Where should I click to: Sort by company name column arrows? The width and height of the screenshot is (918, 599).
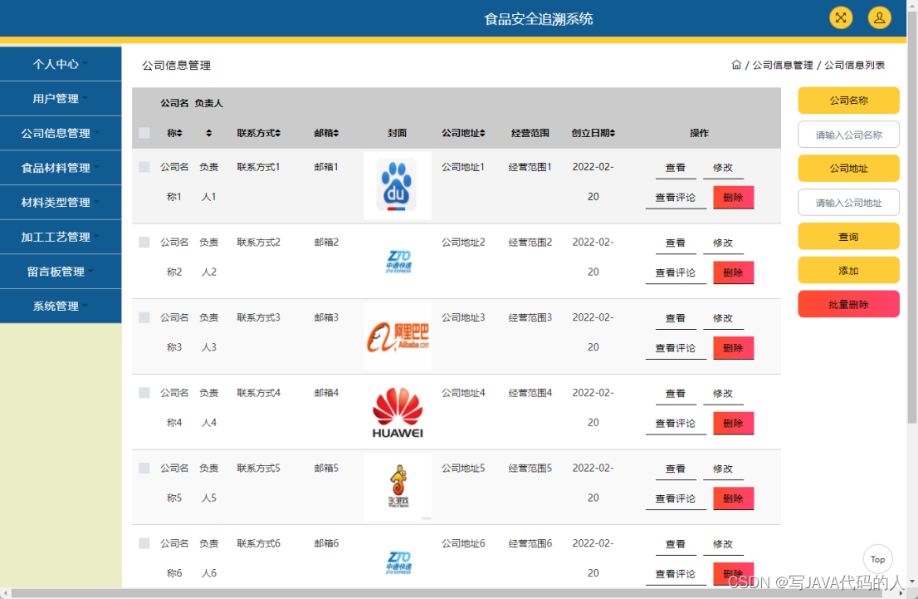tap(180, 133)
